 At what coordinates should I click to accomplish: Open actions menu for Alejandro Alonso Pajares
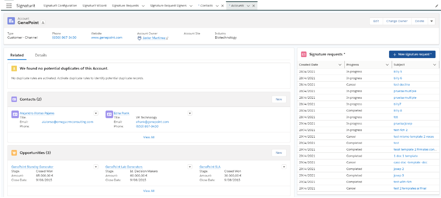tap(96, 113)
